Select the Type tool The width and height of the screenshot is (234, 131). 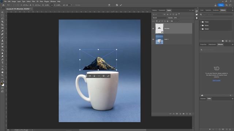pos(2,63)
